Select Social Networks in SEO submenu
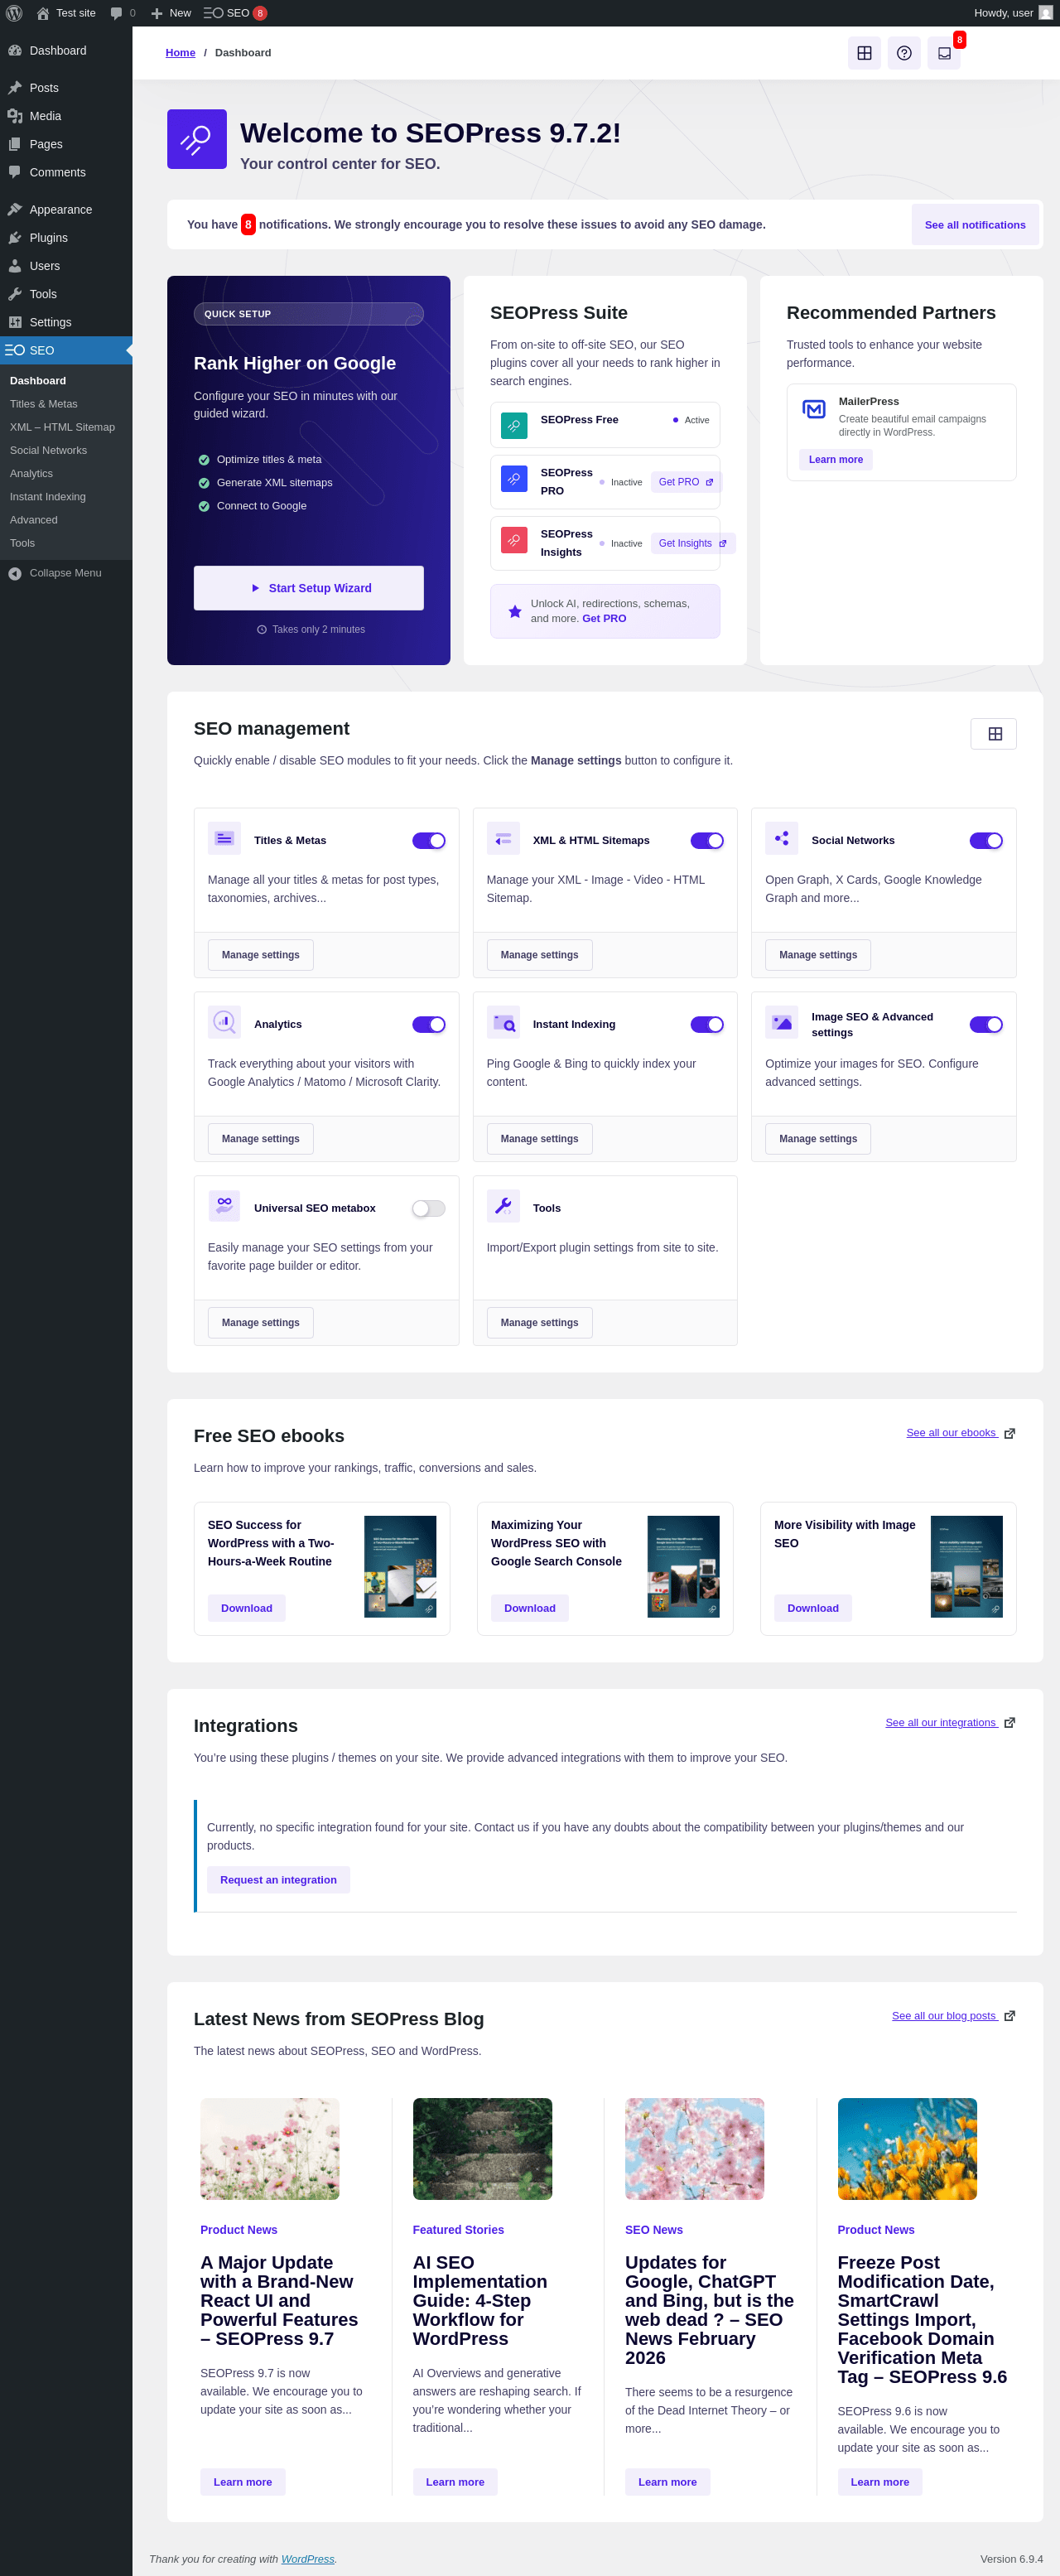Image resolution: width=1060 pixels, height=2576 pixels. coord(48,451)
